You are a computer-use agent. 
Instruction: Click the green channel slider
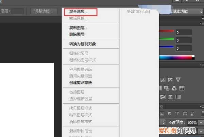pyautogui.click(x=167, y=39)
